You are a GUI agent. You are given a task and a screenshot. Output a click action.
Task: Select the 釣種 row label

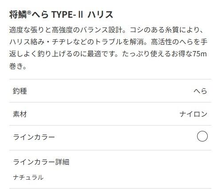[x=20, y=91]
